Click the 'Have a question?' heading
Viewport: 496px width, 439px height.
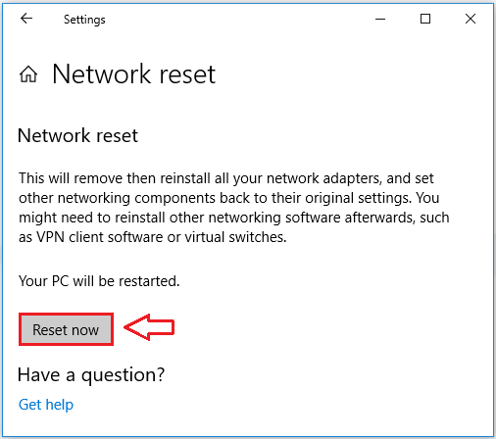(91, 374)
